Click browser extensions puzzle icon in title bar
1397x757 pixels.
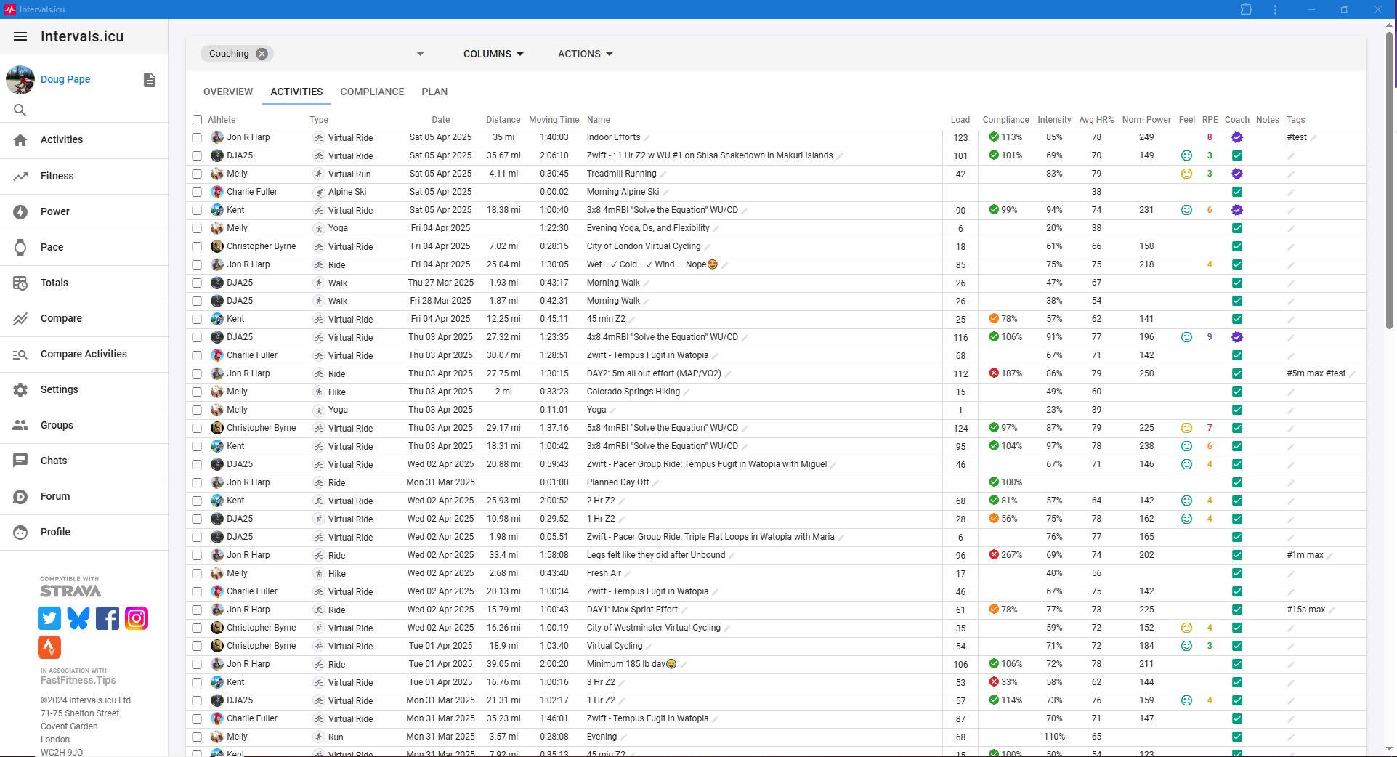pyautogui.click(x=1246, y=9)
